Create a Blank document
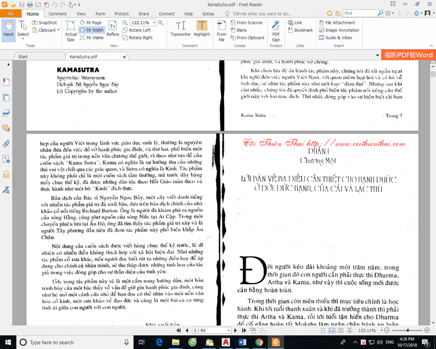436x349 pixels. [x=240, y=30]
